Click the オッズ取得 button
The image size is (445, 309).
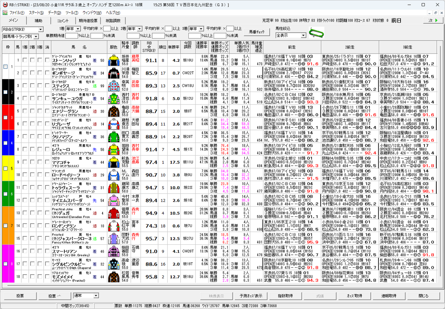click(355, 296)
